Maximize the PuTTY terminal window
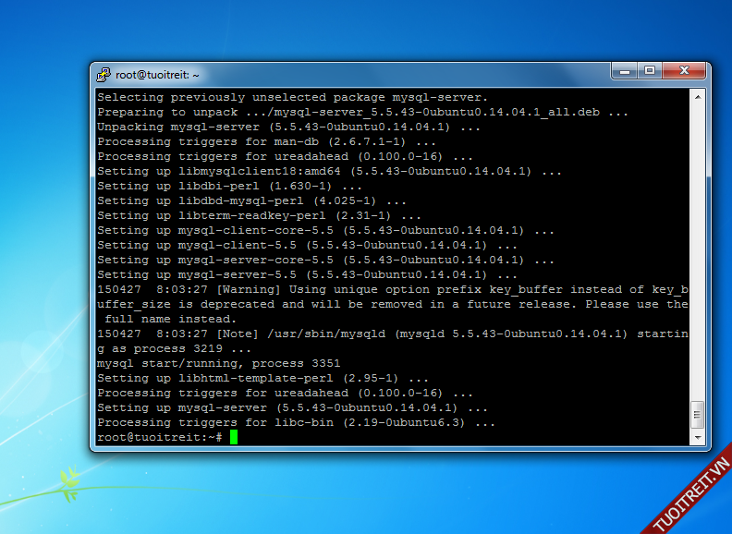 click(650, 70)
